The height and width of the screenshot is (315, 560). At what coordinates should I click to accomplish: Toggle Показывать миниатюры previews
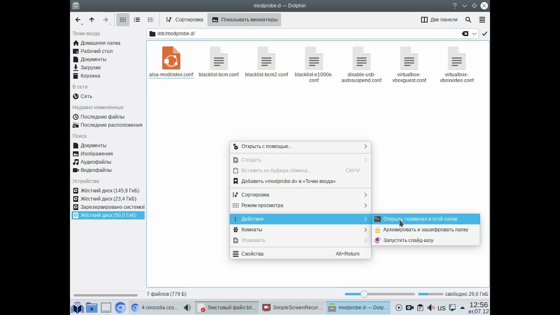245,20
